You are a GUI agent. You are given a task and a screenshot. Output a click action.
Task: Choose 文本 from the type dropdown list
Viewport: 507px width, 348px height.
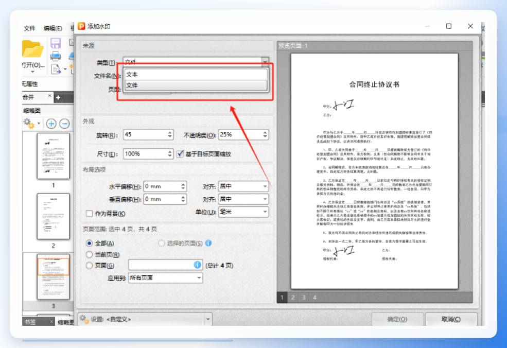pyautogui.click(x=196, y=74)
